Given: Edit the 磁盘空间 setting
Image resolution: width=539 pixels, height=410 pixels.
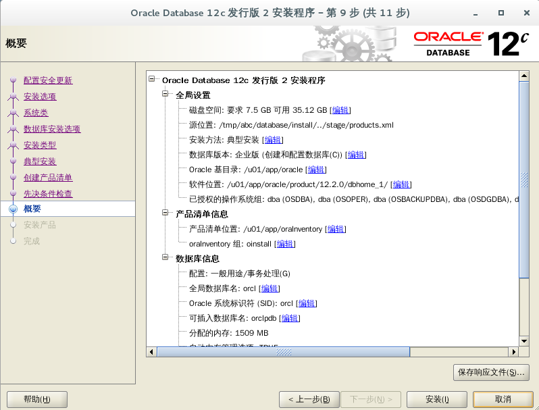Looking at the screenshot, I should pos(340,110).
